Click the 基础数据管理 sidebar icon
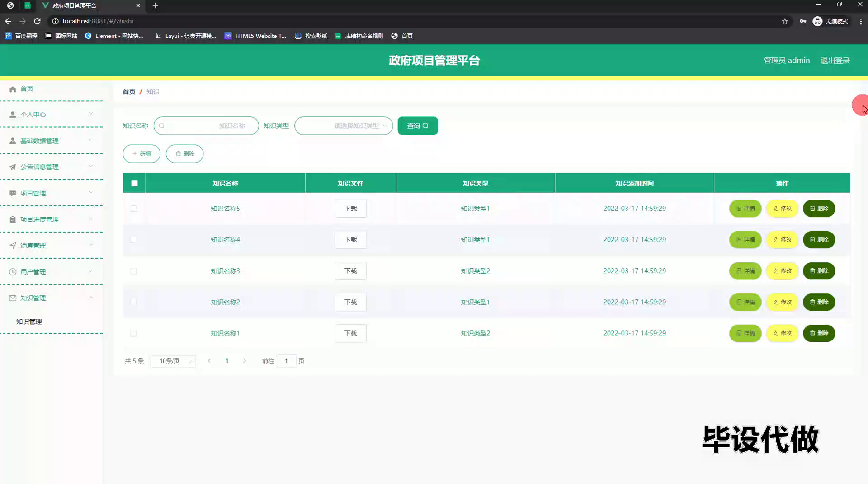Image resolution: width=868 pixels, height=484 pixels. click(13, 141)
